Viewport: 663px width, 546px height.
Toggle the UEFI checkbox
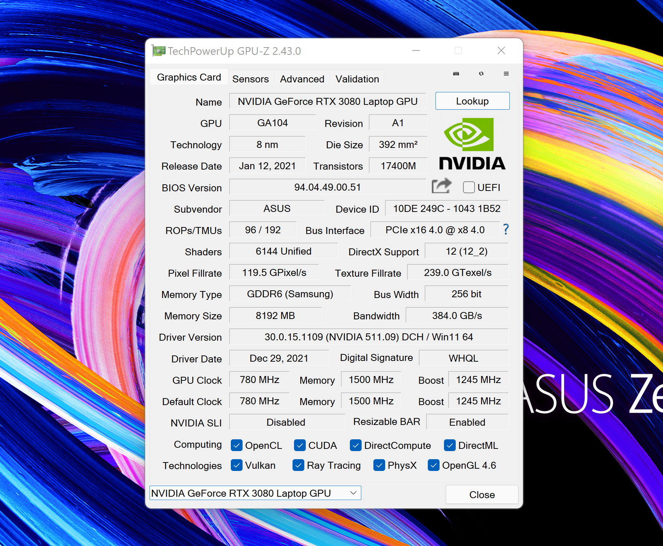click(469, 187)
